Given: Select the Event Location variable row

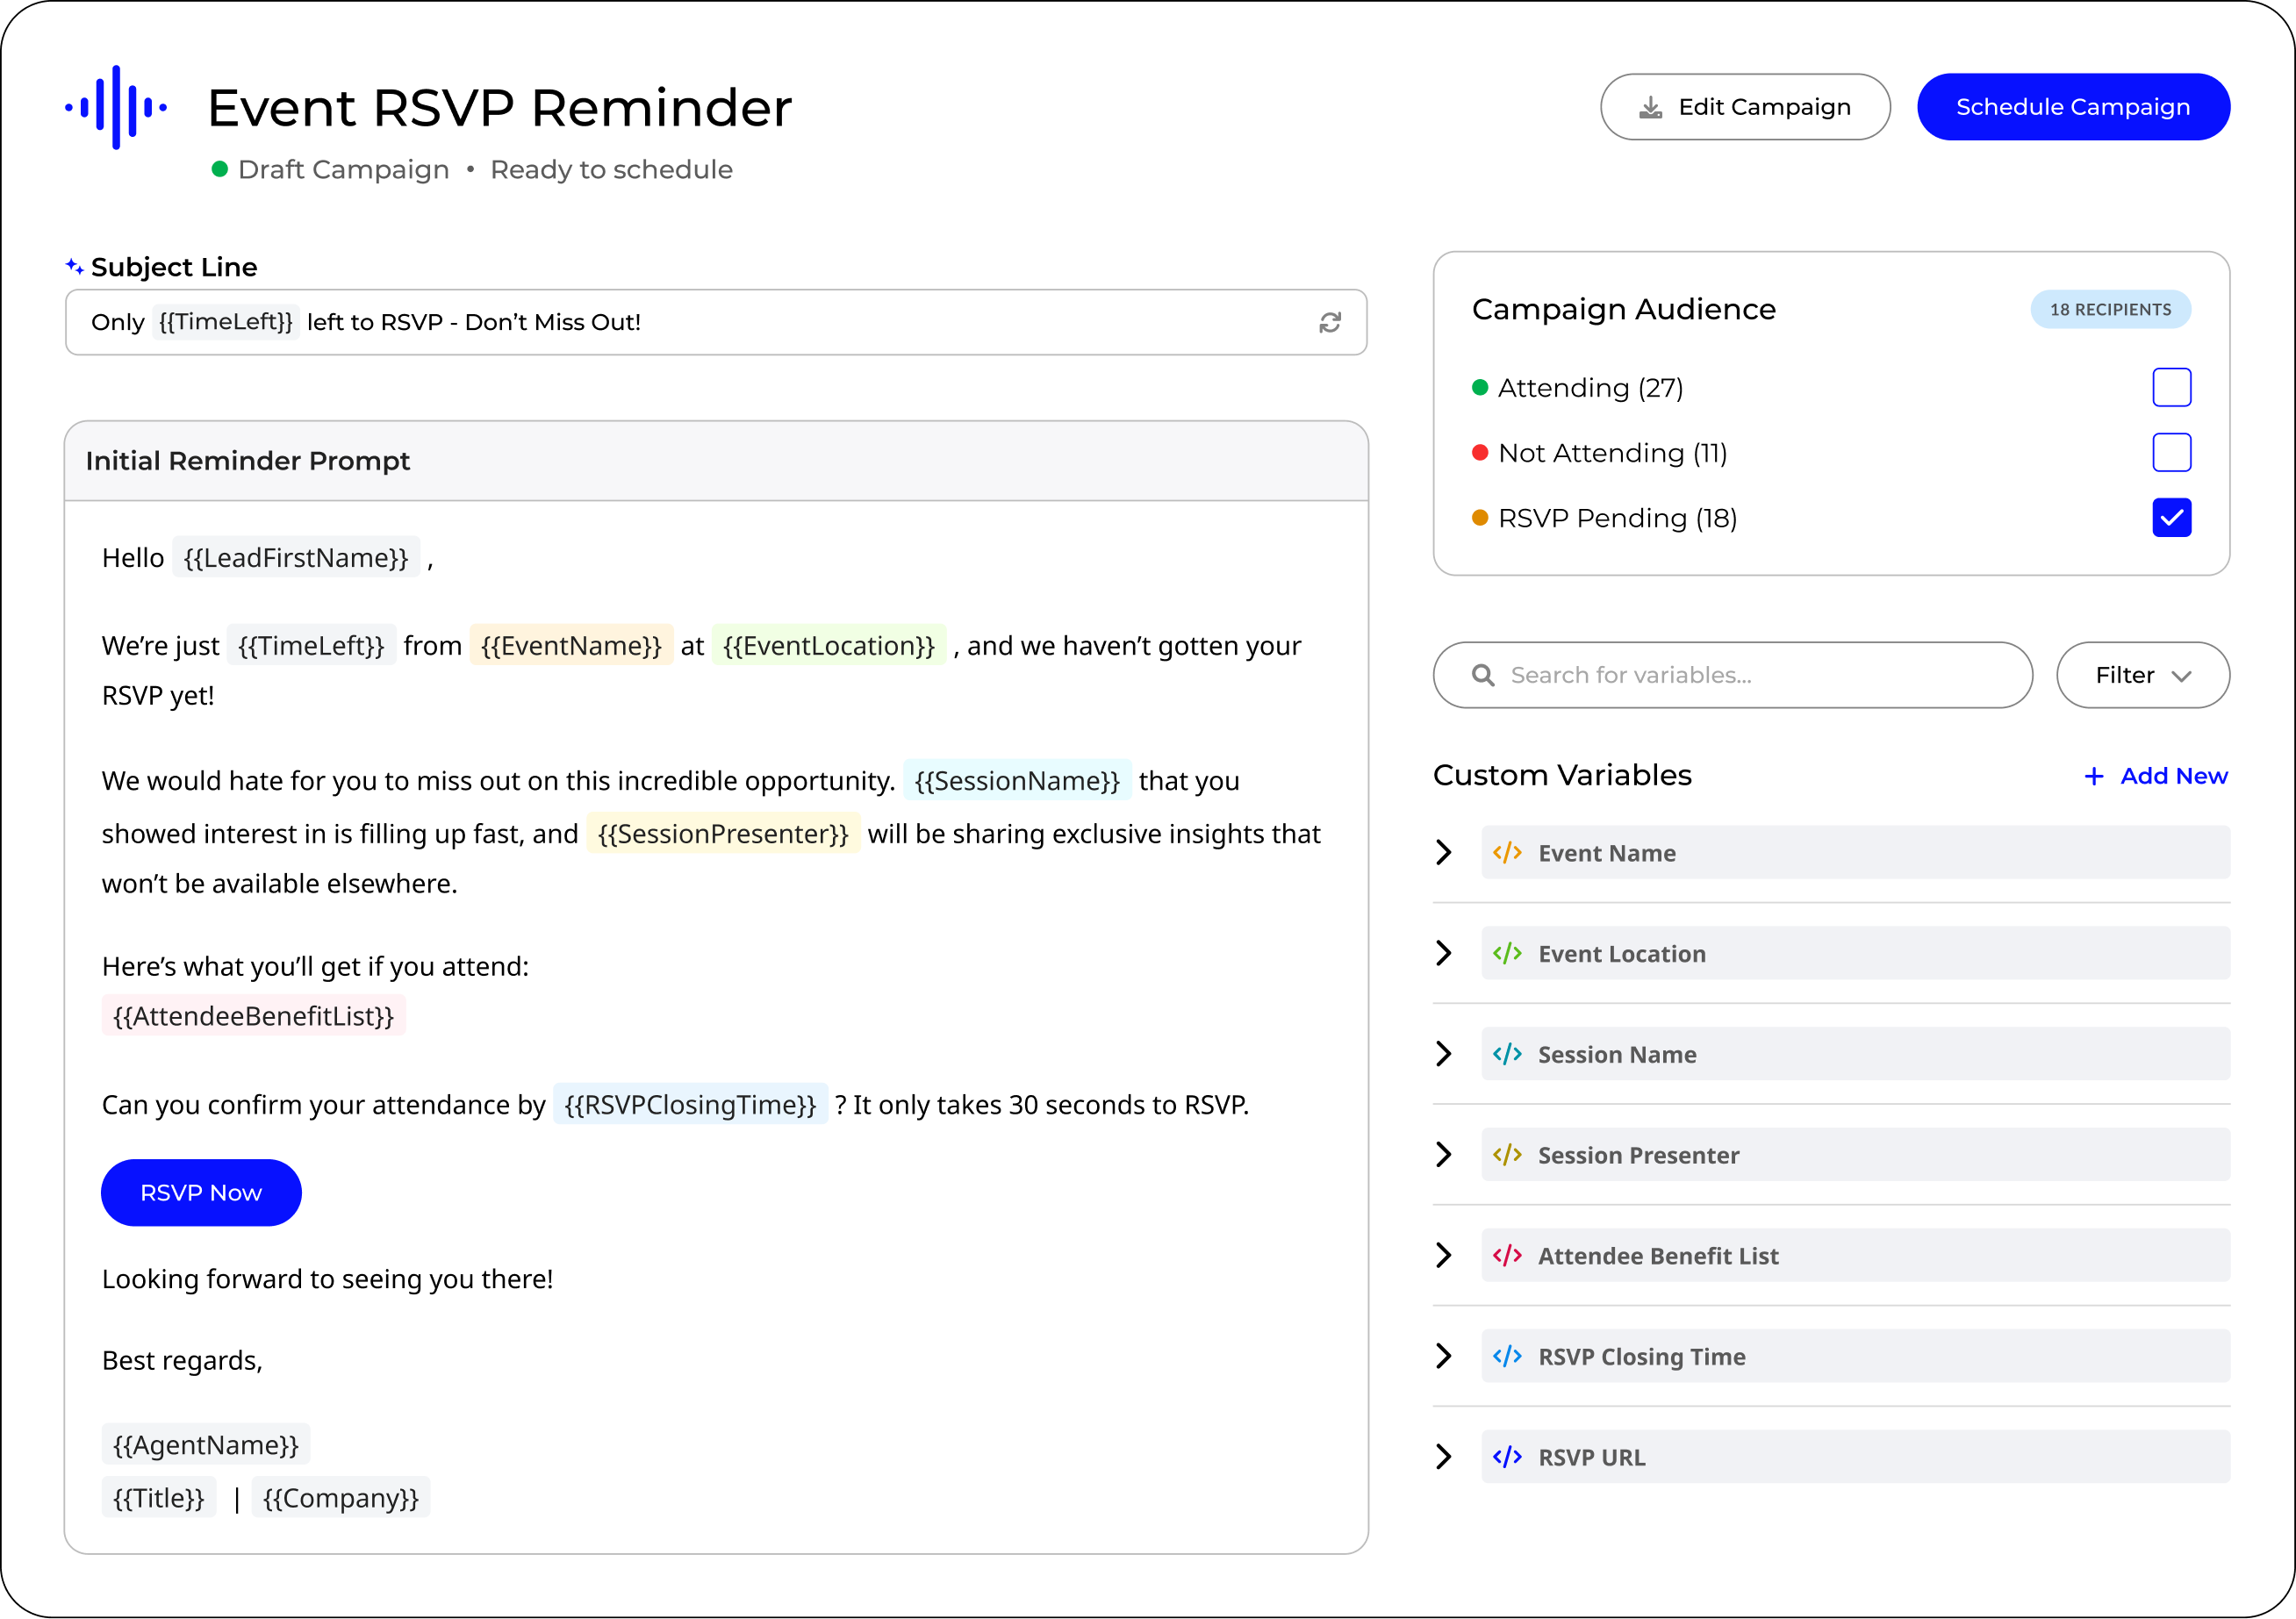Looking at the screenshot, I should coord(1855,953).
